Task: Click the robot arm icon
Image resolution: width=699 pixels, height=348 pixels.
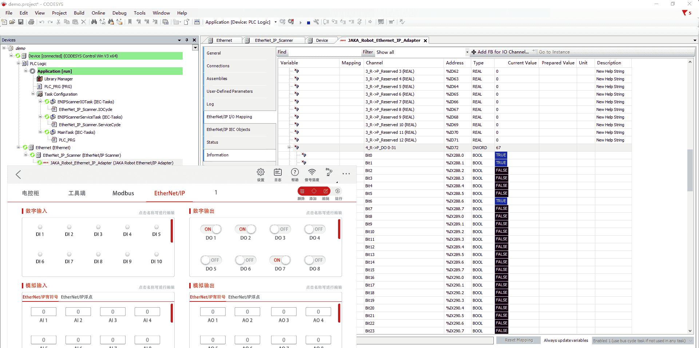Action: 329,172
